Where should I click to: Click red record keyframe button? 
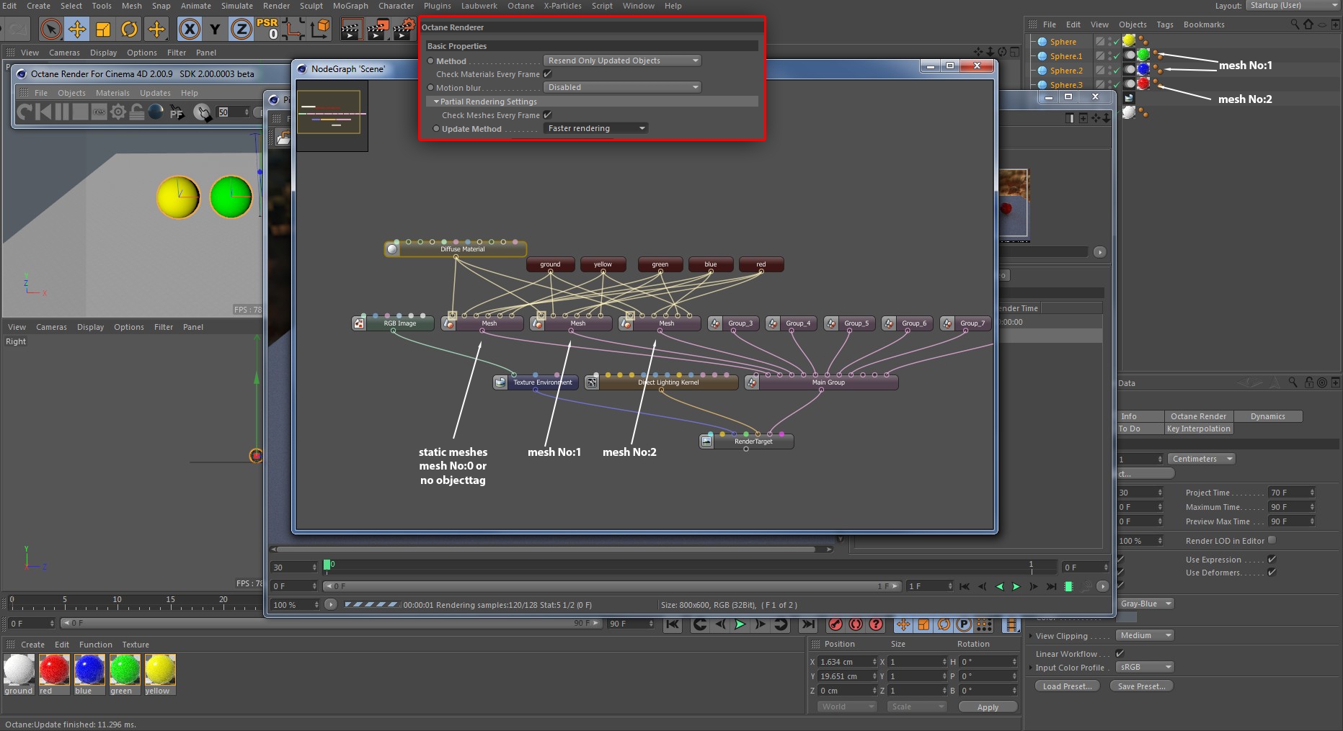click(836, 624)
